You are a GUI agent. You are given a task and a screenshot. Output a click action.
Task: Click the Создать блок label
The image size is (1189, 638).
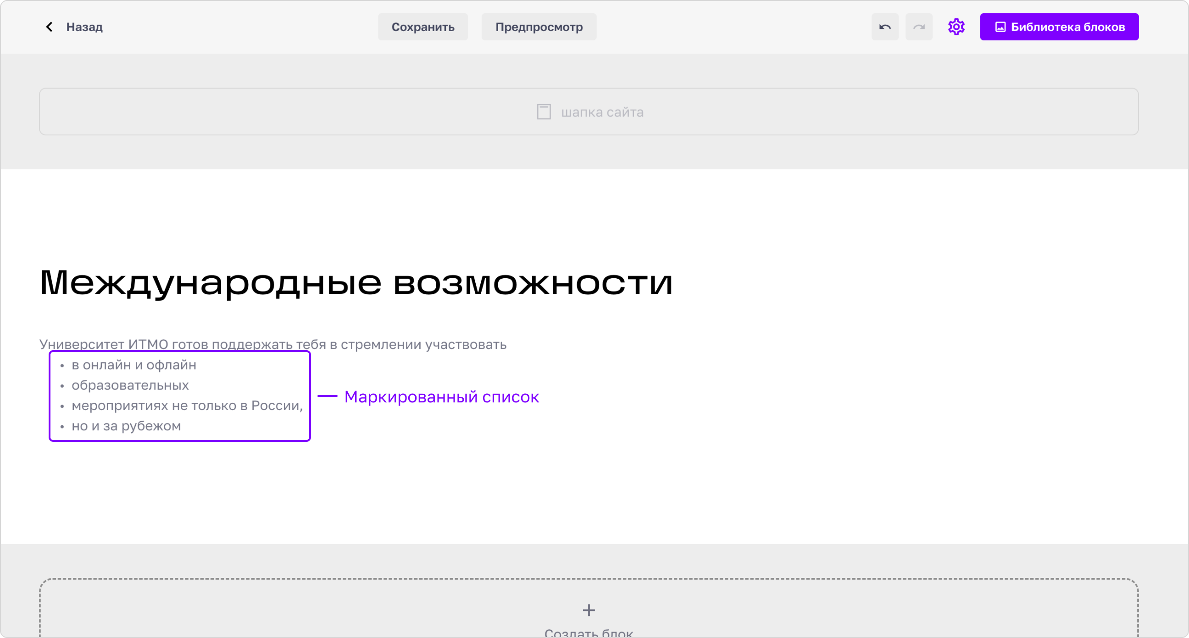(589, 632)
